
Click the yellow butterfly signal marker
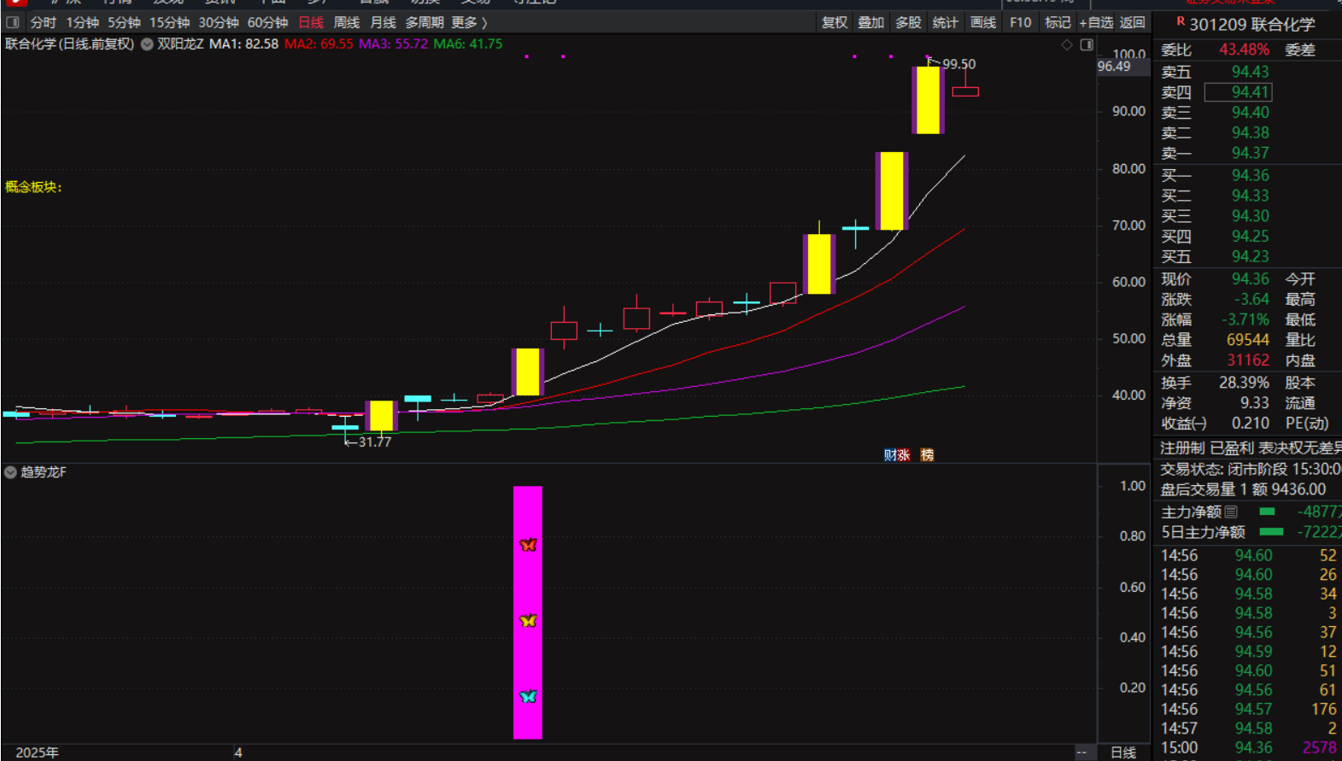(528, 621)
